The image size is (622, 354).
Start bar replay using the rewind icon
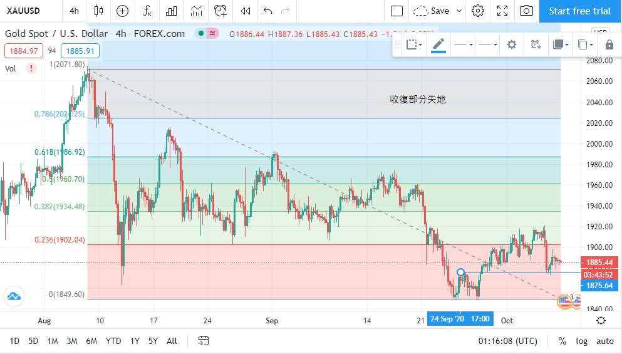tap(246, 11)
